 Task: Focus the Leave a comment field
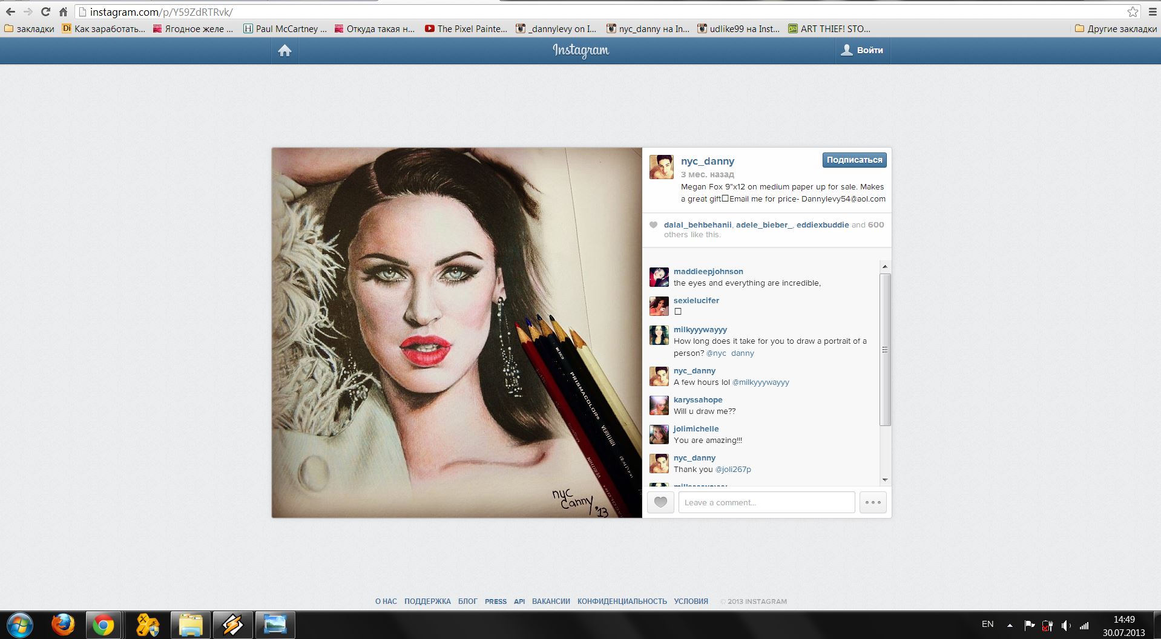click(766, 502)
